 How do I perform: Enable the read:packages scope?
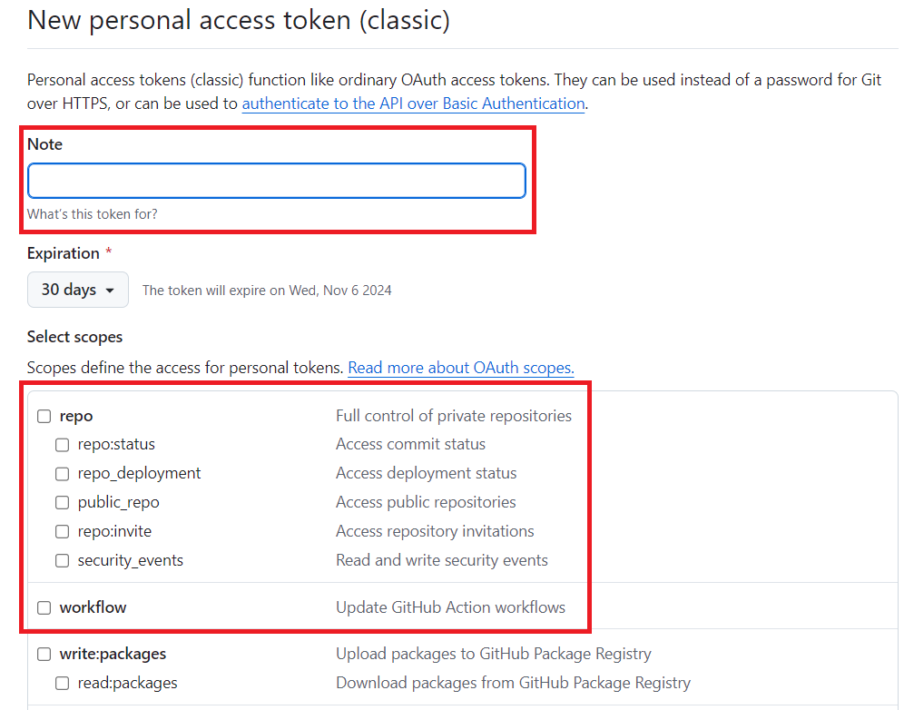coord(62,684)
